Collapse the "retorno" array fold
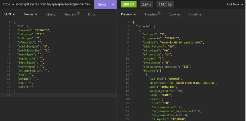This screenshot has height=121, width=246. [130, 71]
